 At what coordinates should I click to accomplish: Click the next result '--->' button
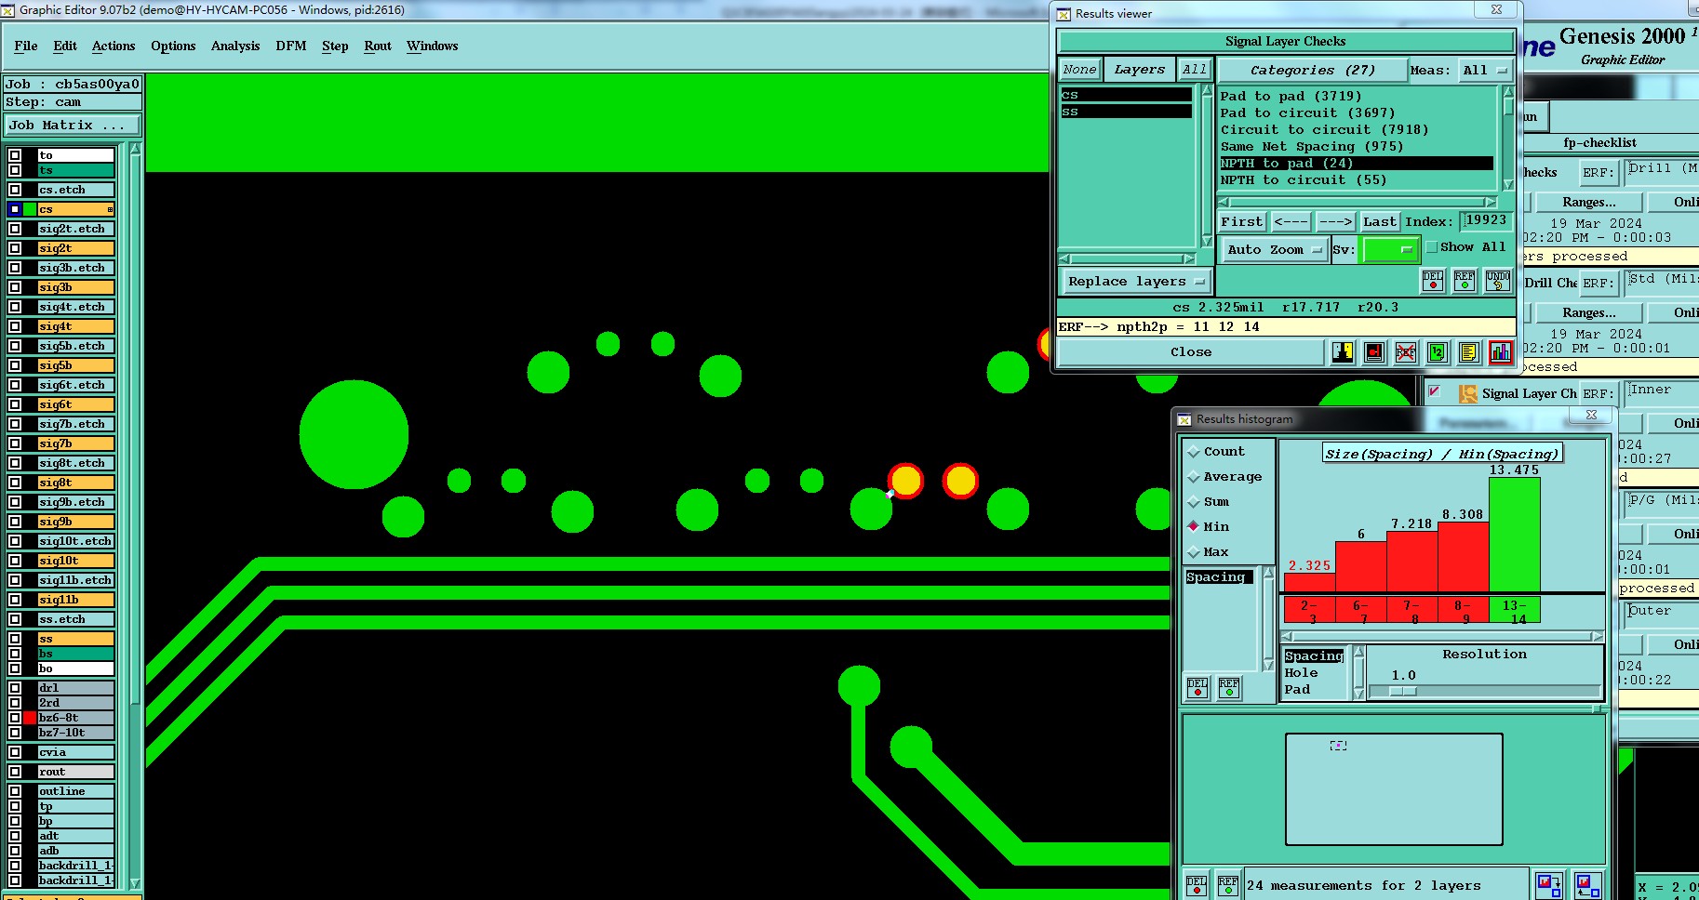1335,222
